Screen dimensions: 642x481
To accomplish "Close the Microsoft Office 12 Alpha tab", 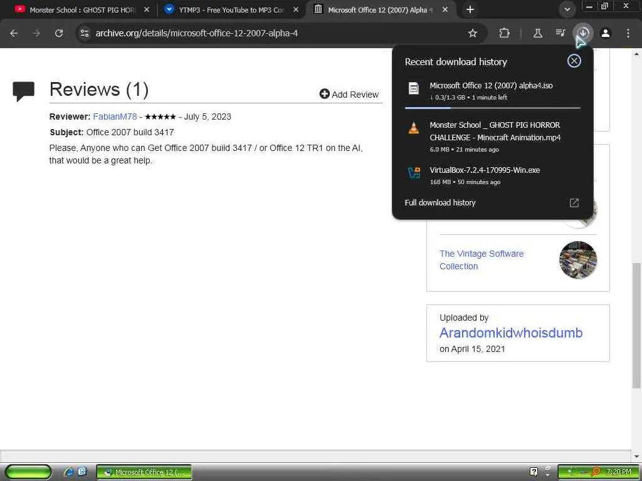I will point(445,9).
